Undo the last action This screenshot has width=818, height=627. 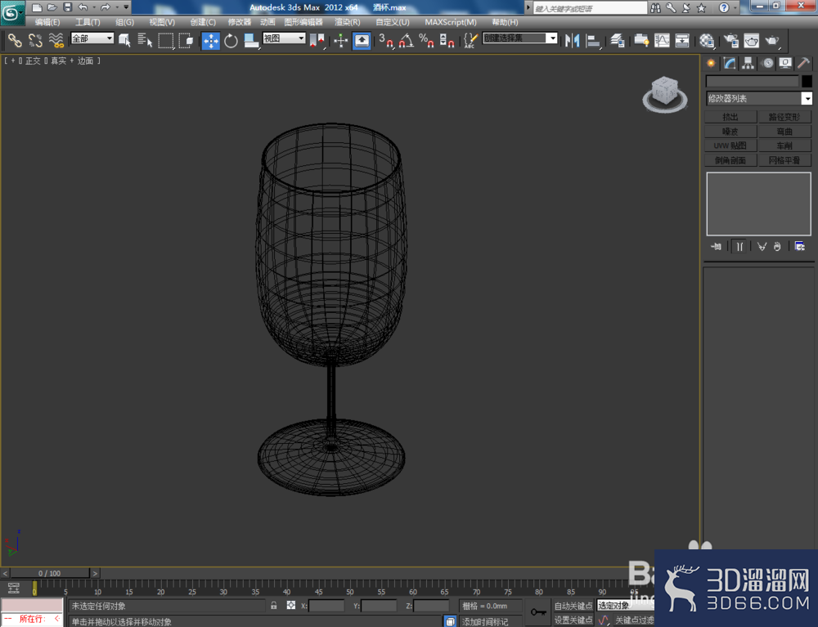[x=83, y=7]
